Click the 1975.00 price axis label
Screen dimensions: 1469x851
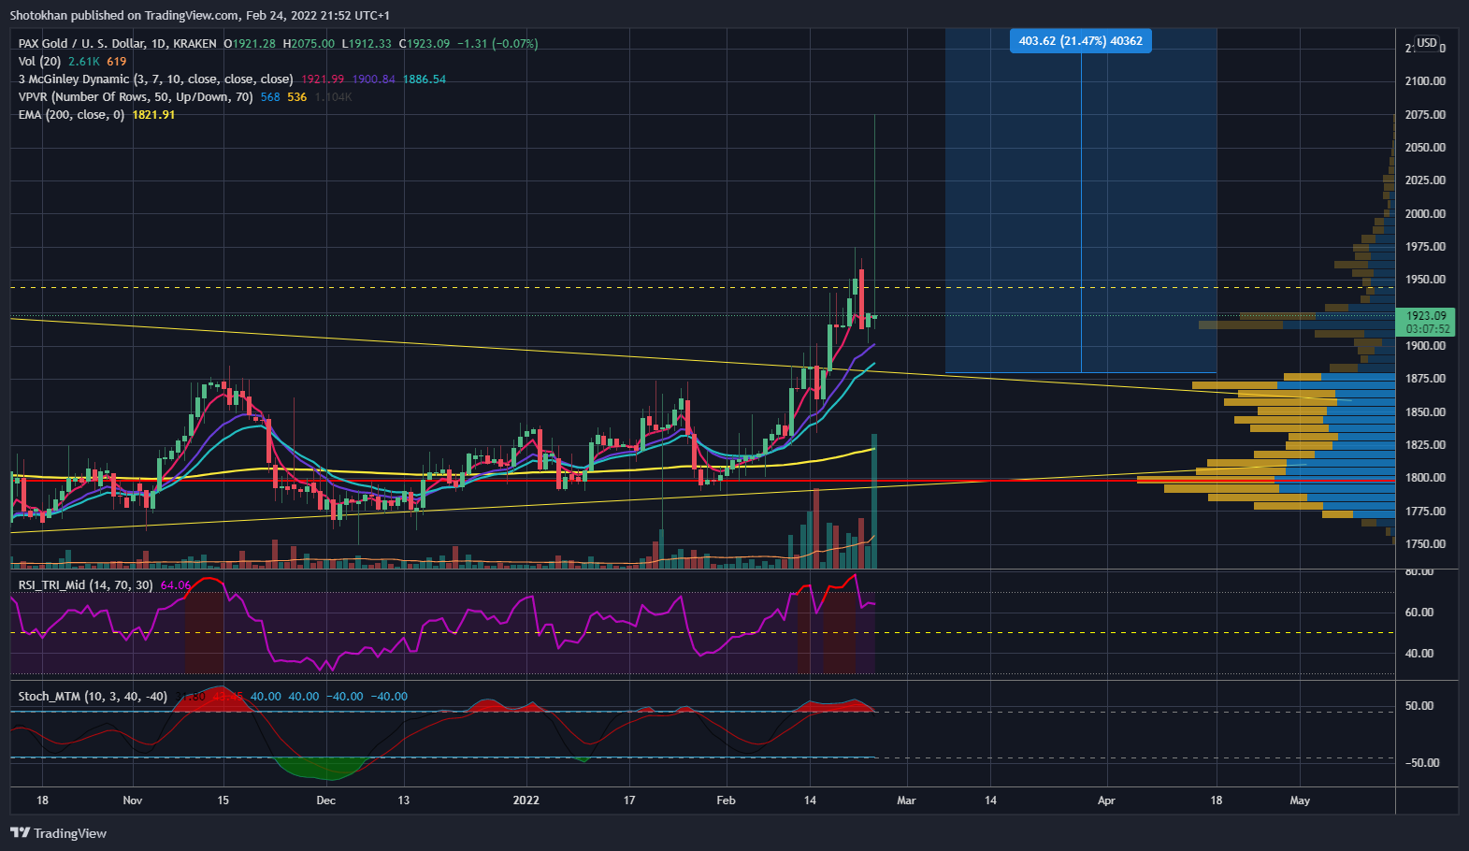coord(1425,247)
